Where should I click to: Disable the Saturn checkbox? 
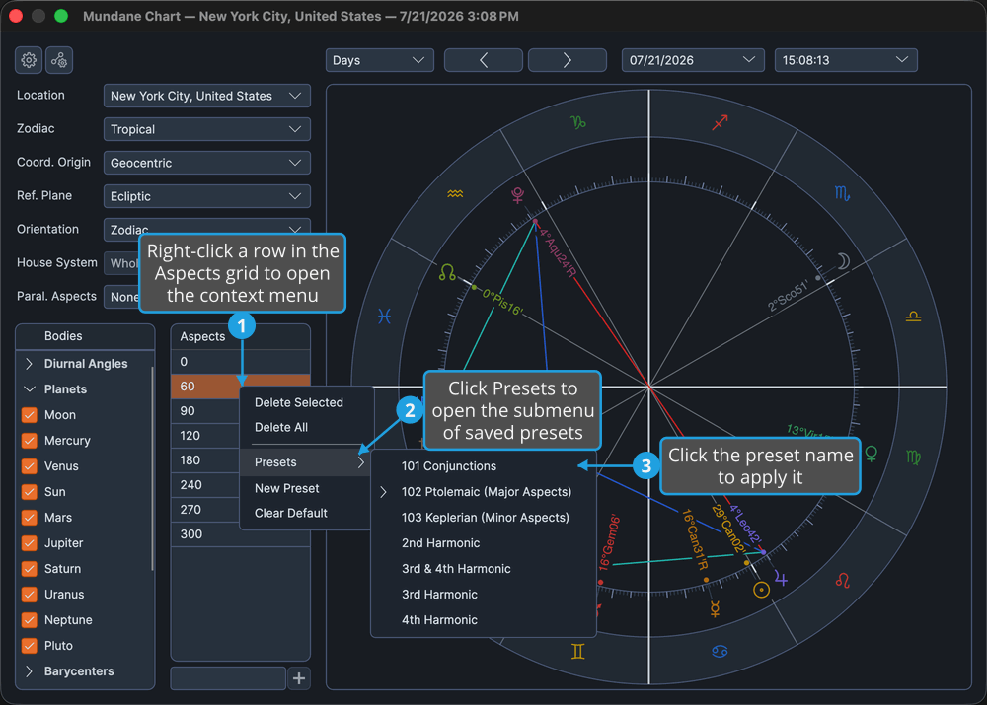pyautogui.click(x=29, y=569)
